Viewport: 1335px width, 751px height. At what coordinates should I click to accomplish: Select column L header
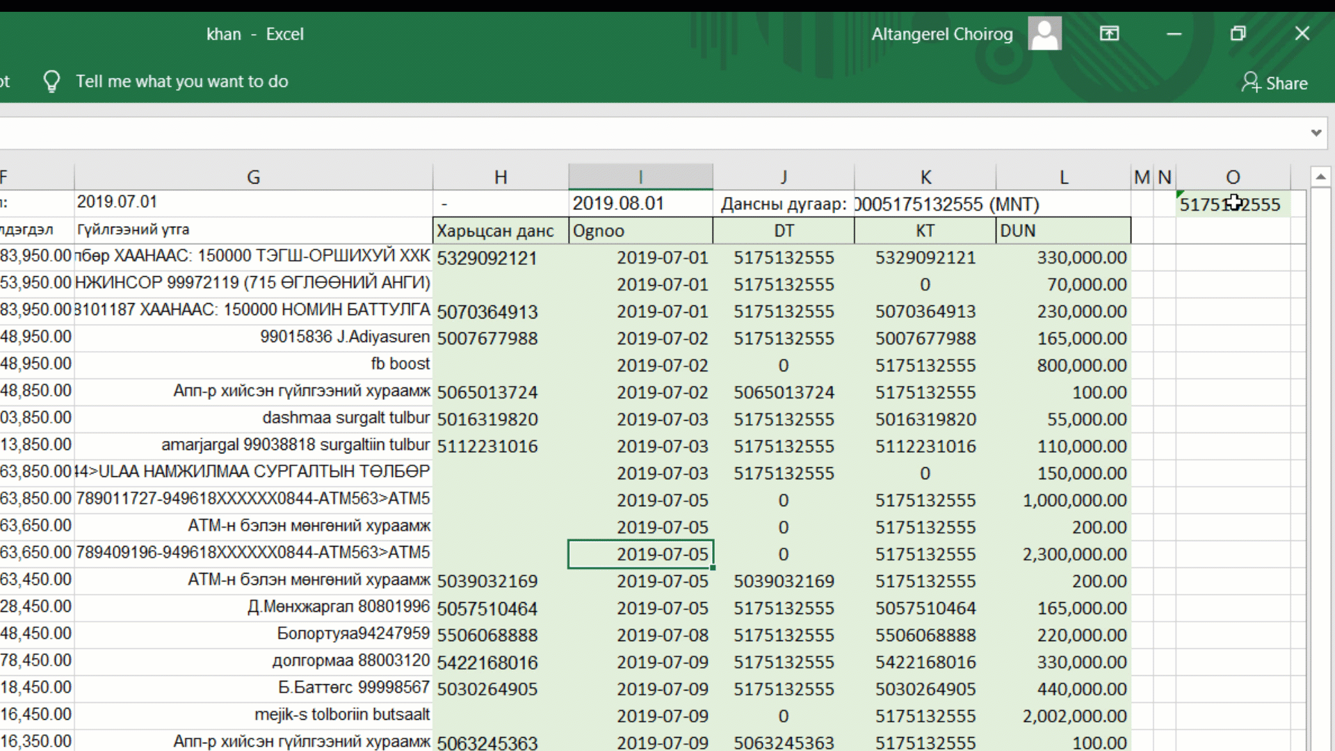tap(1063, 177)
